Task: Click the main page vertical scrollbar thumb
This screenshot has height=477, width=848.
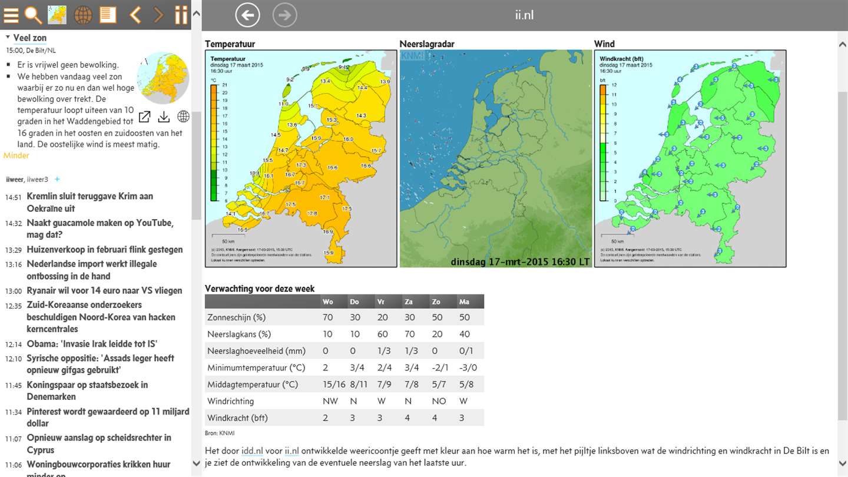Action: 843,255
